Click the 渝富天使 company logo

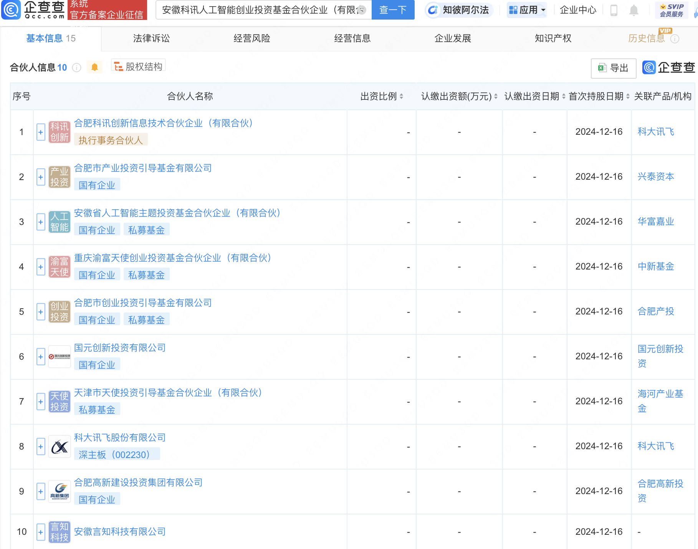pyautogui.click(x=60, y=267)
